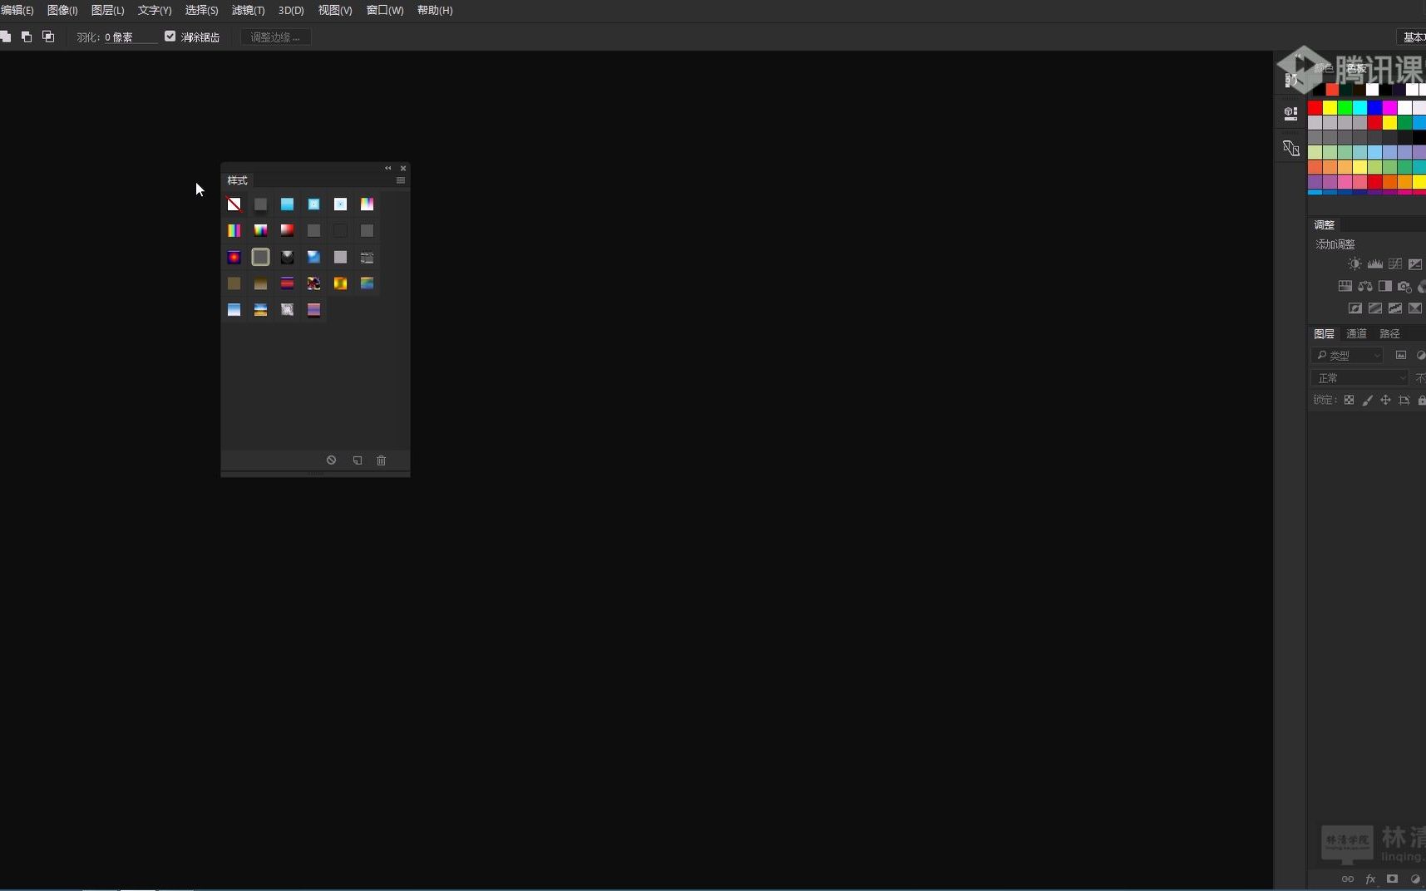
Task: Click the 羽化 feather value field
Action: coord(130,37)
